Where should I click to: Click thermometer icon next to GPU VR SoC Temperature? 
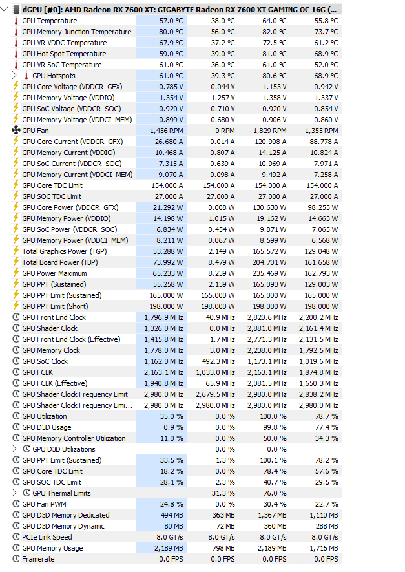point(16,65)
